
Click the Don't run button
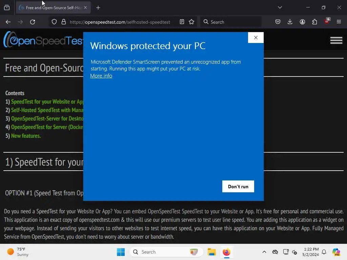tap(238, 187)
